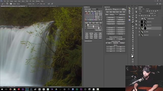Hide the Orton Effect layer

139,32
